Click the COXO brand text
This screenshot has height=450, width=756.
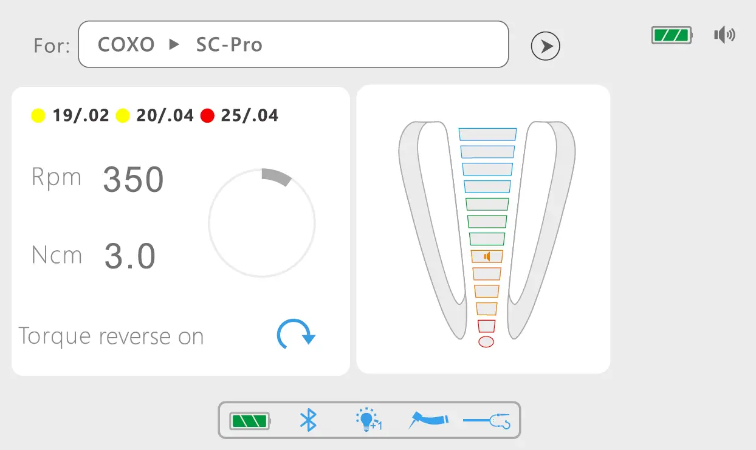(126, 45)
